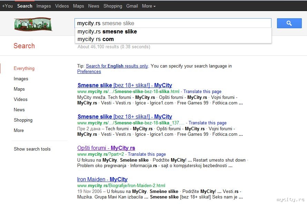
Task: Filter results by Shopping in sidebar
Action: [x=23, y=120]
